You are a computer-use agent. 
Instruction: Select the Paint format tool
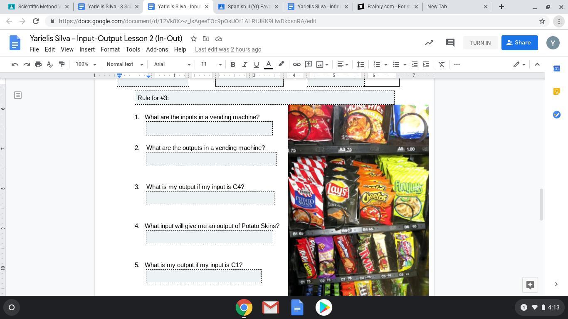pos(62,64)
